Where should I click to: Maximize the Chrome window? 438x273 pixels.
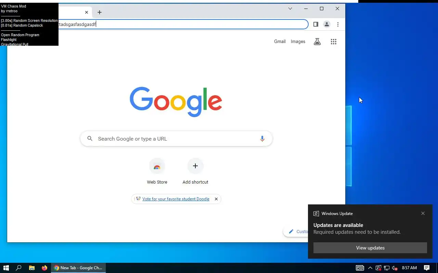tap(322, 9)
